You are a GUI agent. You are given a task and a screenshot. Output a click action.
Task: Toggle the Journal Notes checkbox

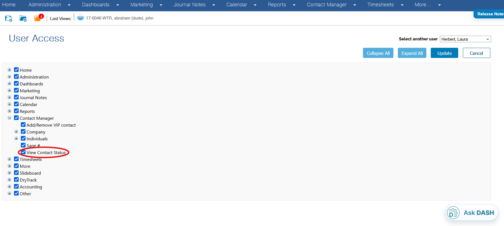(x=16, y=97)
